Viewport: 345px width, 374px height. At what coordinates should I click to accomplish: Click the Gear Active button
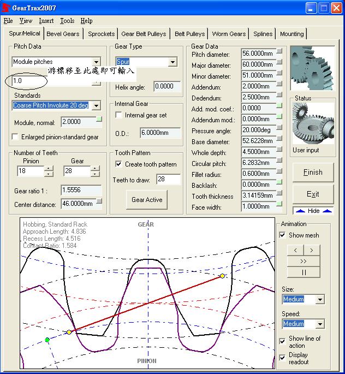pyautogui.click(x=147, y=200)
